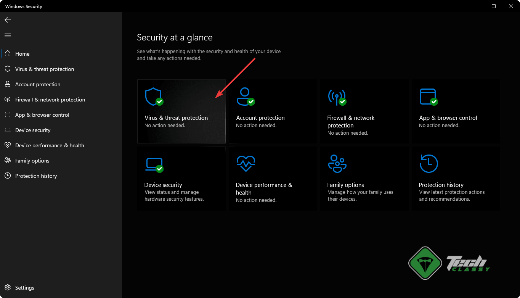
Task: Click the Account protection person icon
Action: (x=245, y=97)
